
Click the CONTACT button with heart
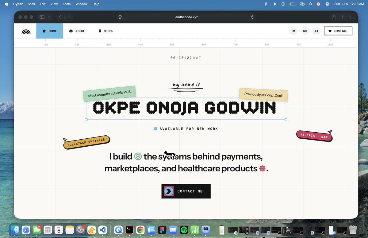point(338,31)
